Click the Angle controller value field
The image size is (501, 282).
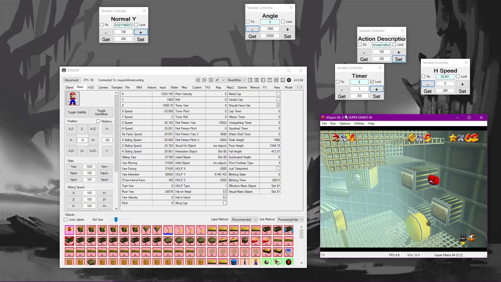pyautogui.click(x=270, y=22)
